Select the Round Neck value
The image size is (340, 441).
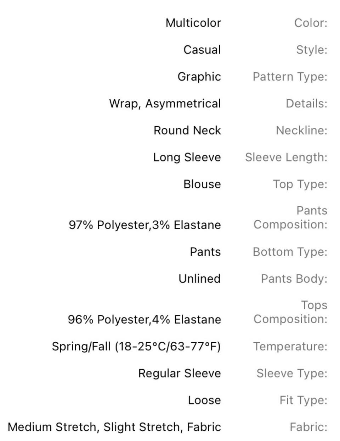pyautogui.click(x=187, y=131)
